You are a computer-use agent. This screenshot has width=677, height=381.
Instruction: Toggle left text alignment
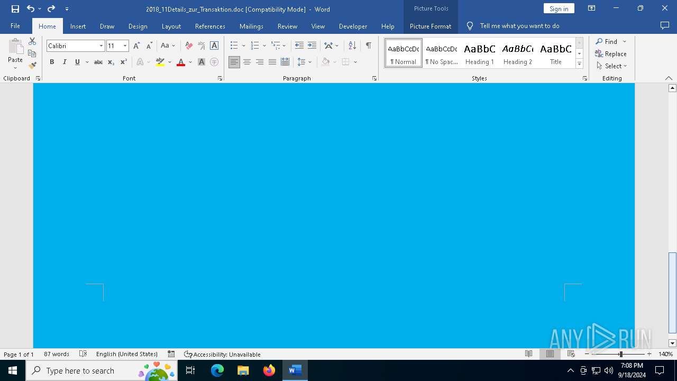(x=234, y=62)
